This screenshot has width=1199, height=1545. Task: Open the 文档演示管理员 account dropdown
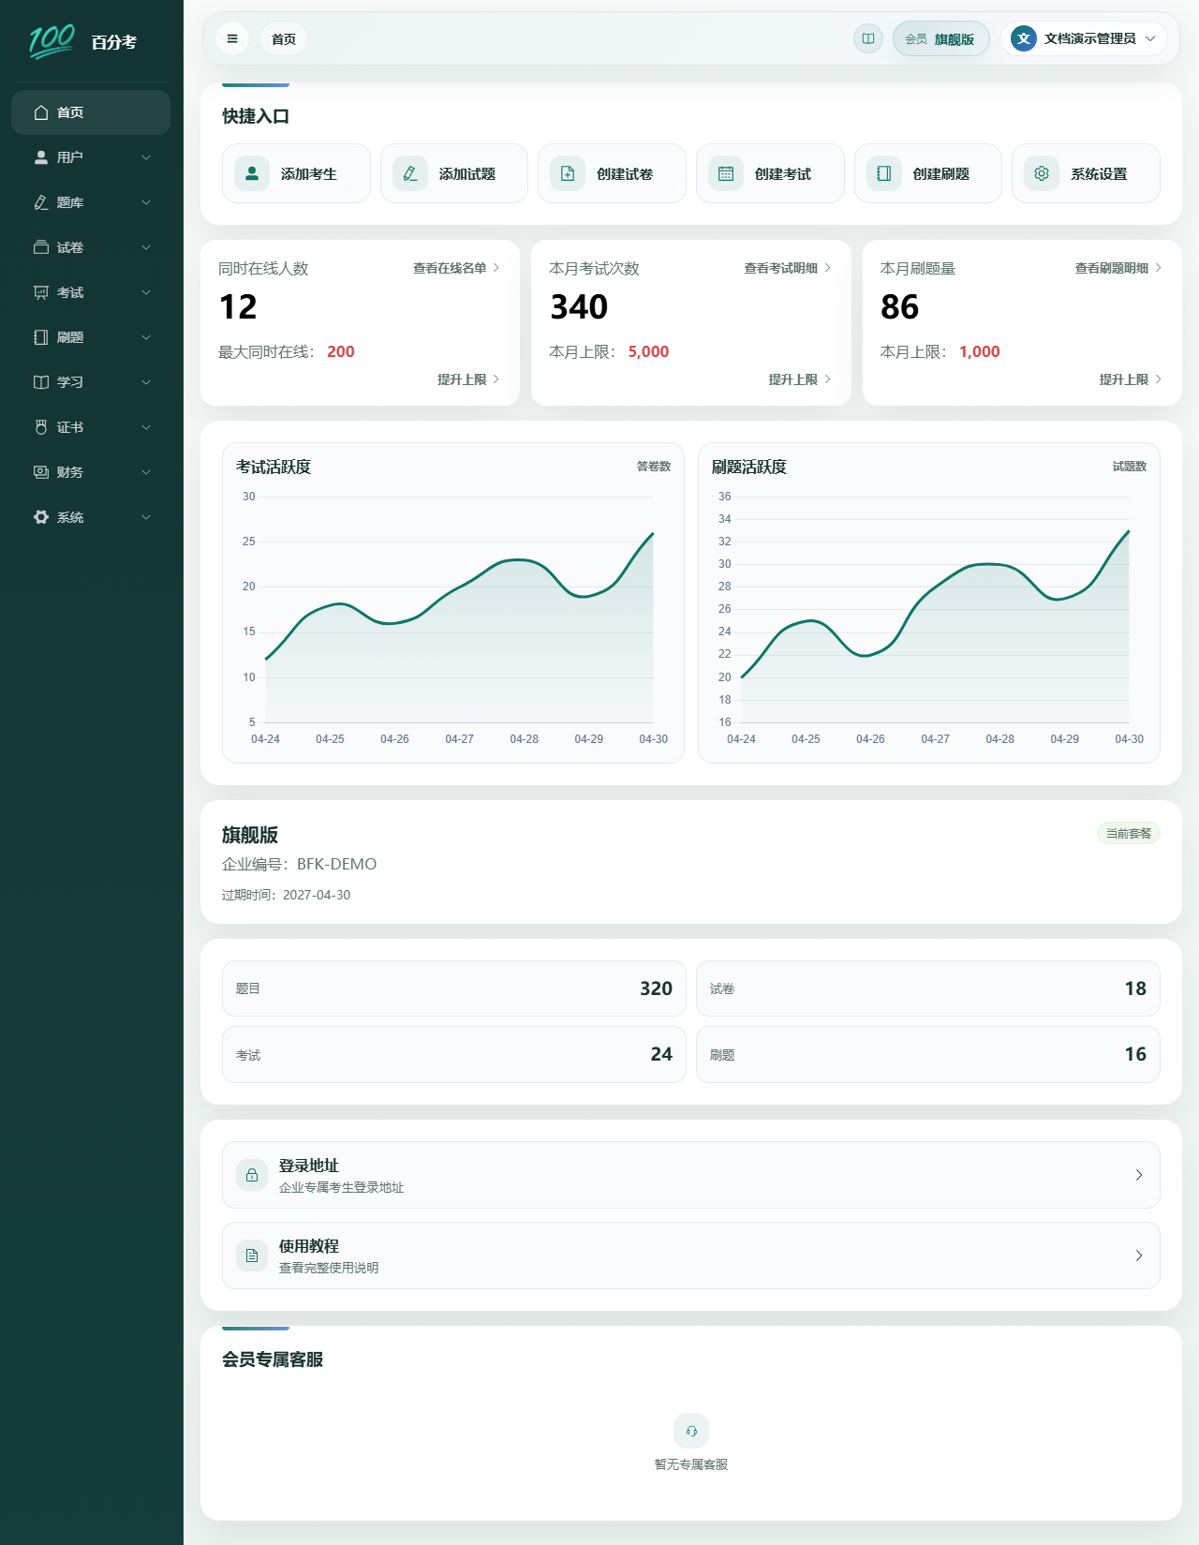click(1084, 38)
